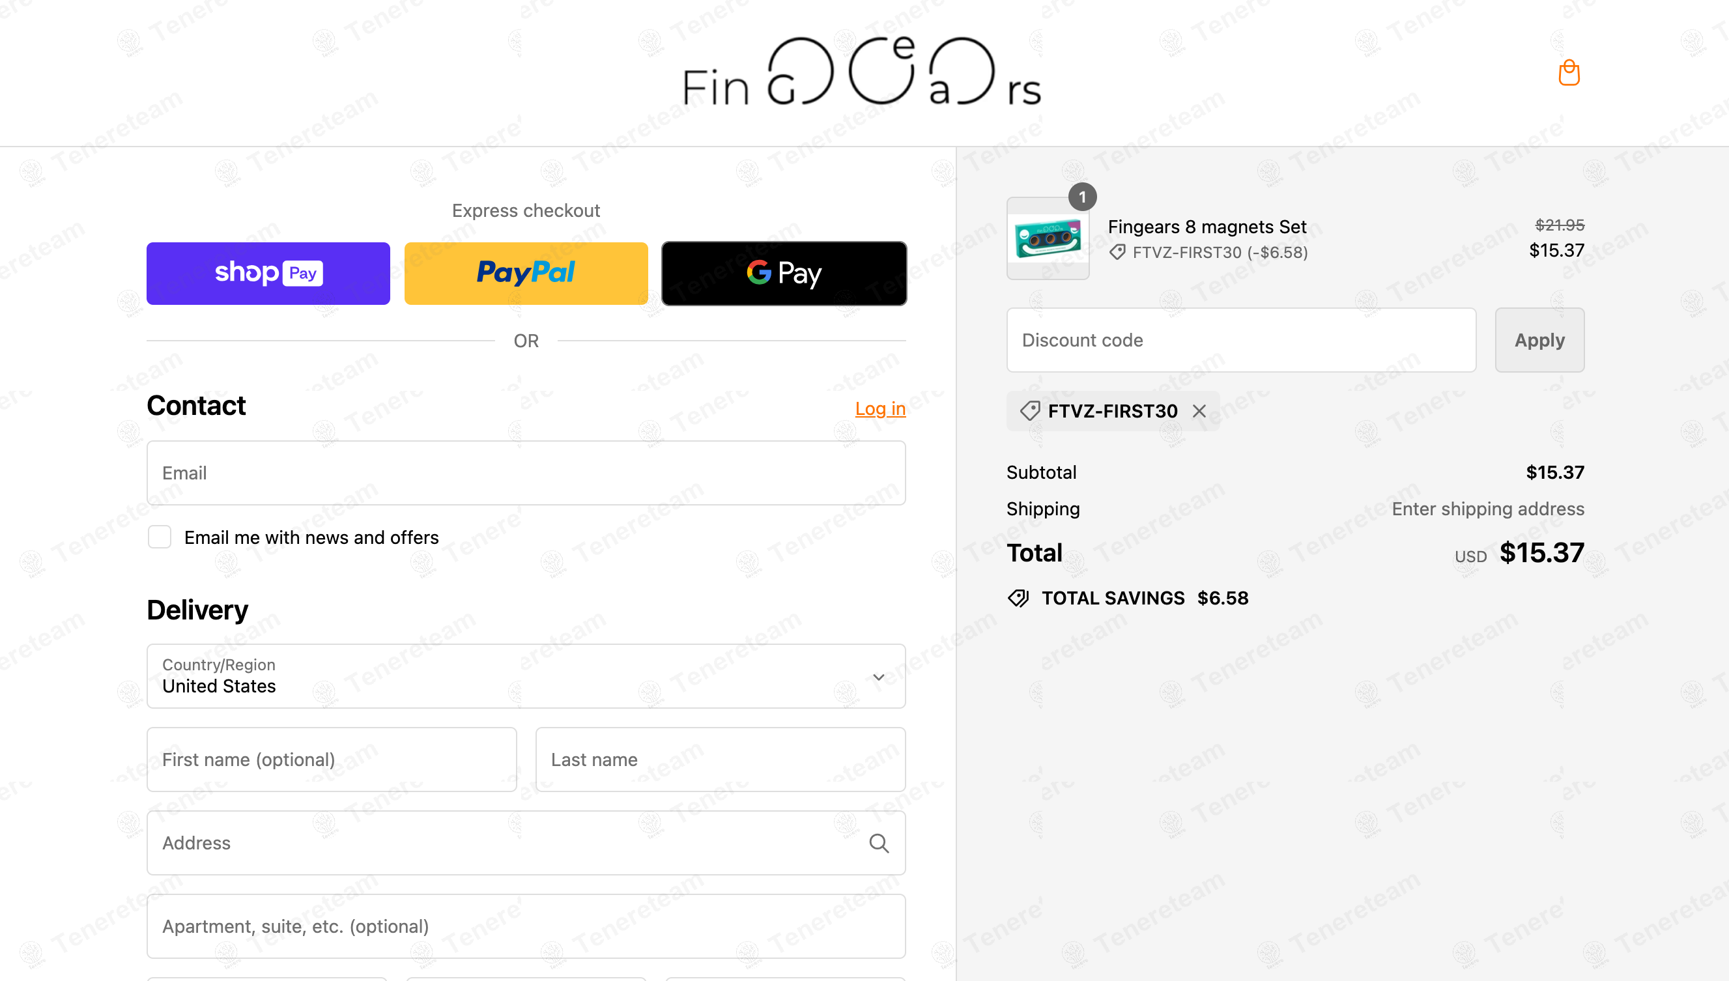Click the address search magnifier icon

(x=879, y=843)
